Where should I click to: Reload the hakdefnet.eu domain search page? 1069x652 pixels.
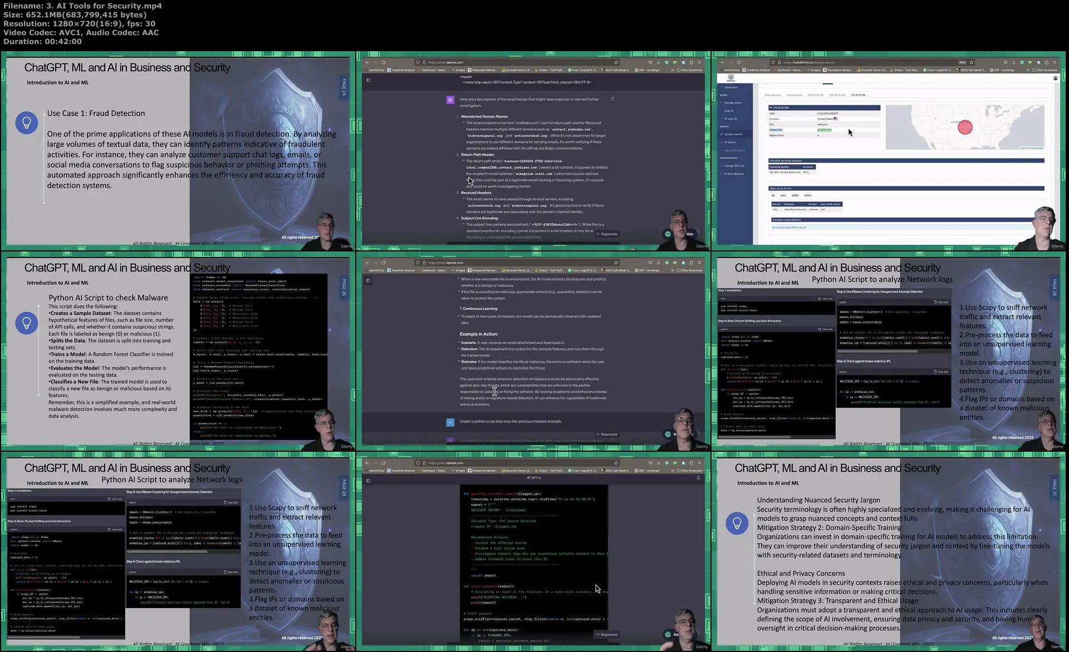coord(739,62)
